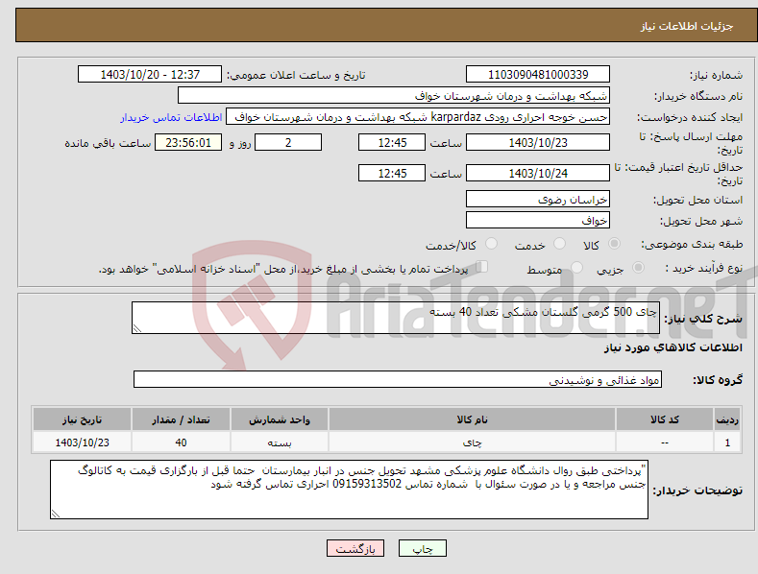This screenshot has width=758, height=574.
Task: Click the row number 1 cell
Action: coord(727,442)
